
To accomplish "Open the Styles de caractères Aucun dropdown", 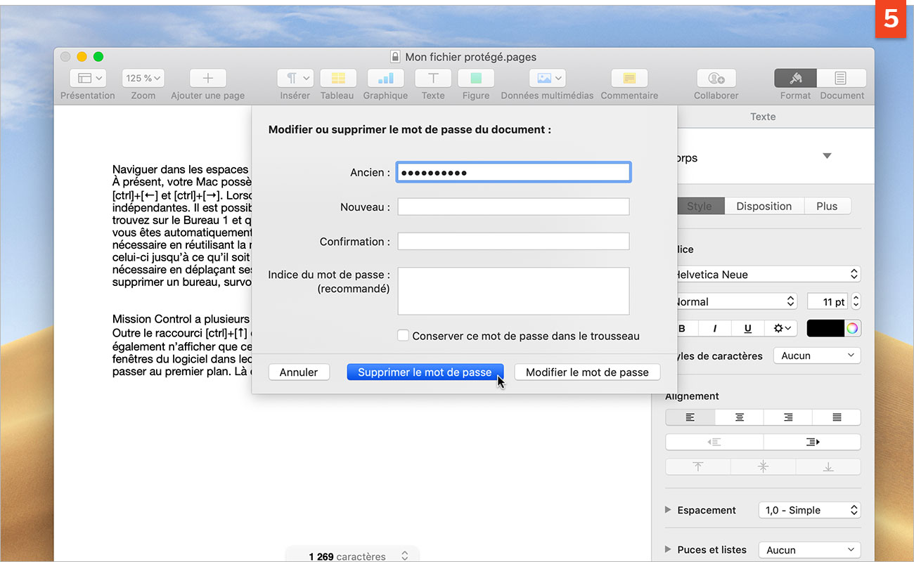I will click(x=817, y=355).
